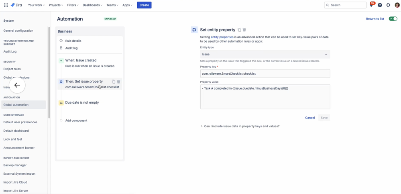Open Look and feel settings
This screenshot has height=194, width=401.
coord(12,139)
